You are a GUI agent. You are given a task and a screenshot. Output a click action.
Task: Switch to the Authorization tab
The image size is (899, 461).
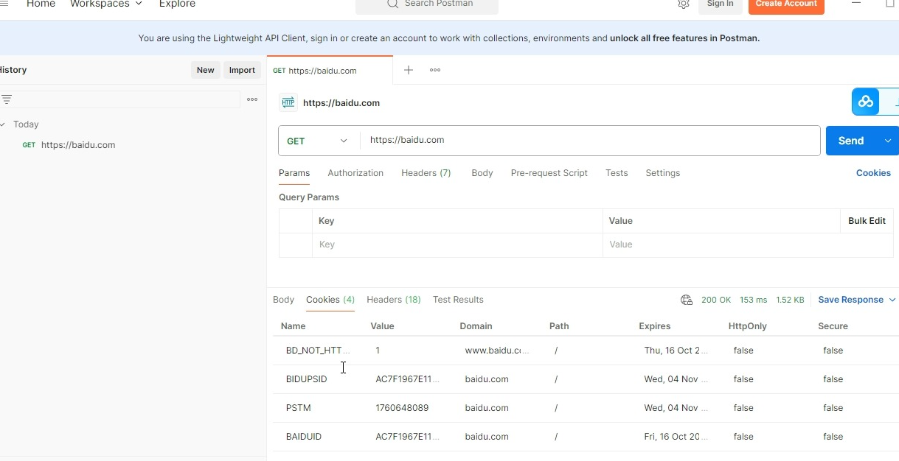(x=355, y=173)
